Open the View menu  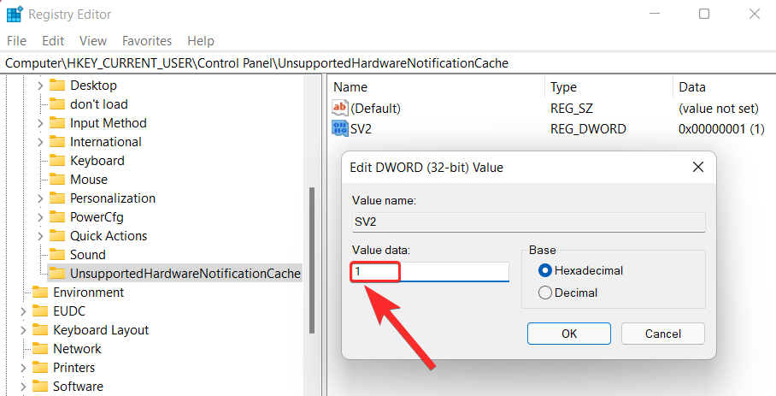[x=93, y=40]
